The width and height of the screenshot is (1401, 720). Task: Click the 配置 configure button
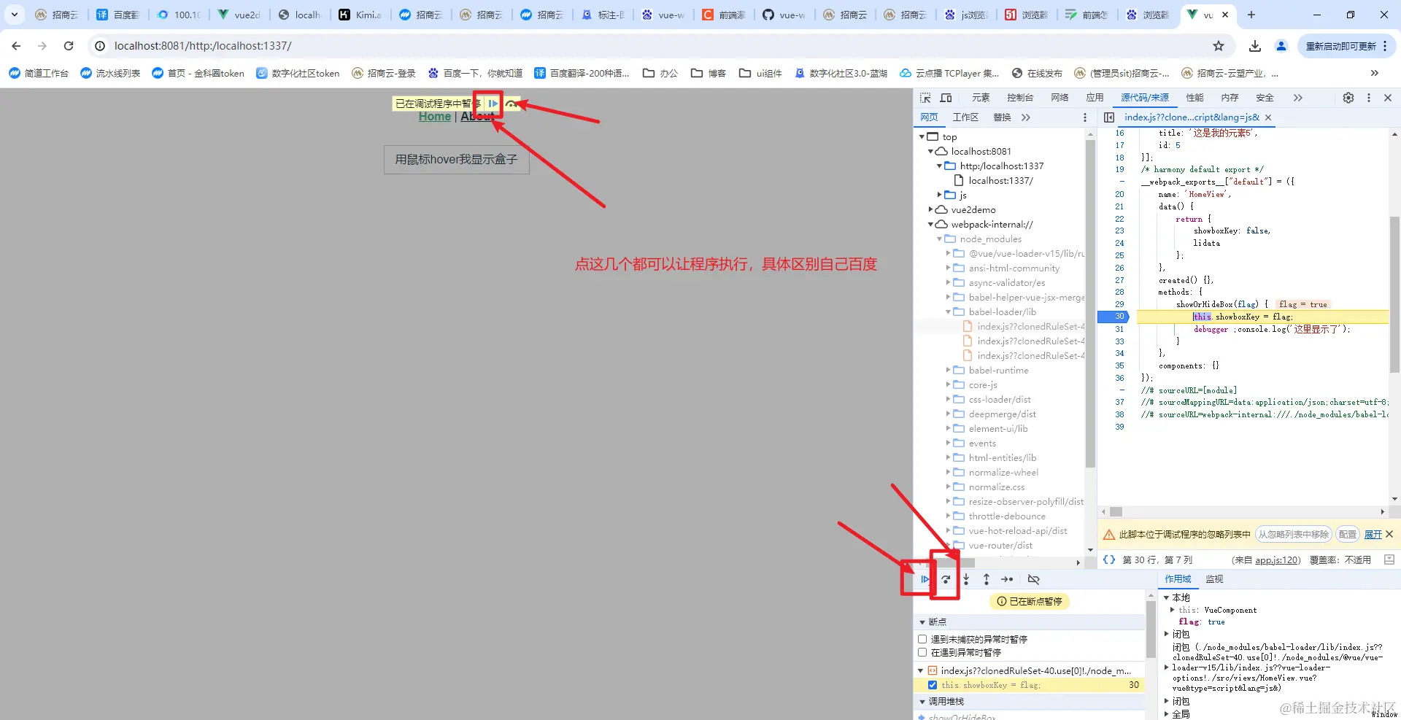click(x=1348, y=534)
